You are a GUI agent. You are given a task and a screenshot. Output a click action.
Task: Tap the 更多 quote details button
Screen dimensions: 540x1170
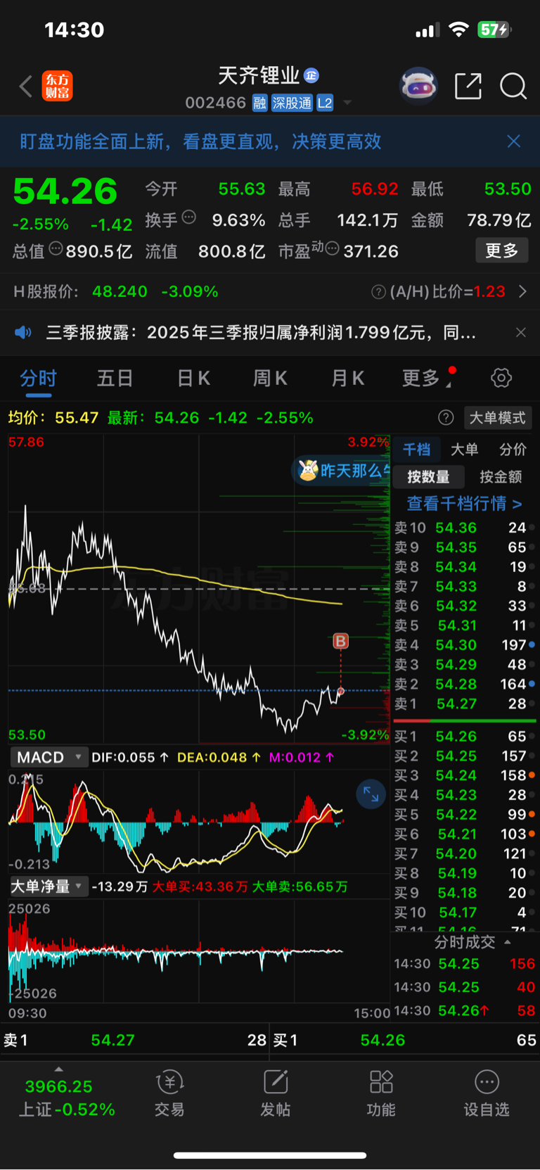click(502, 250)
